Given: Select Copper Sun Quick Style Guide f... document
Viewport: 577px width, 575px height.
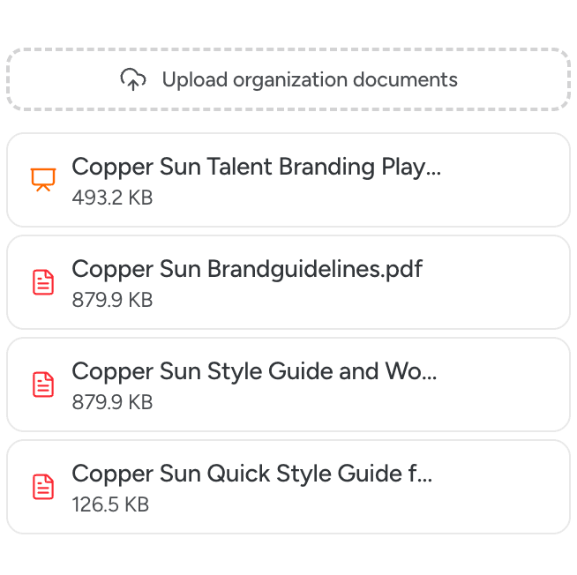Looking at the screenshot, I should point(288,487).
